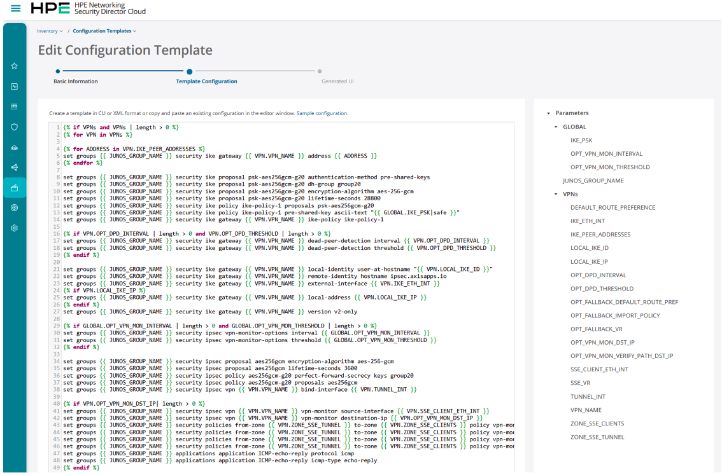Select OPT_FALLBACK_IMPORT_POLICY parameter
The height and width of the screenshot is (475, 722).
tap(615, 315)
